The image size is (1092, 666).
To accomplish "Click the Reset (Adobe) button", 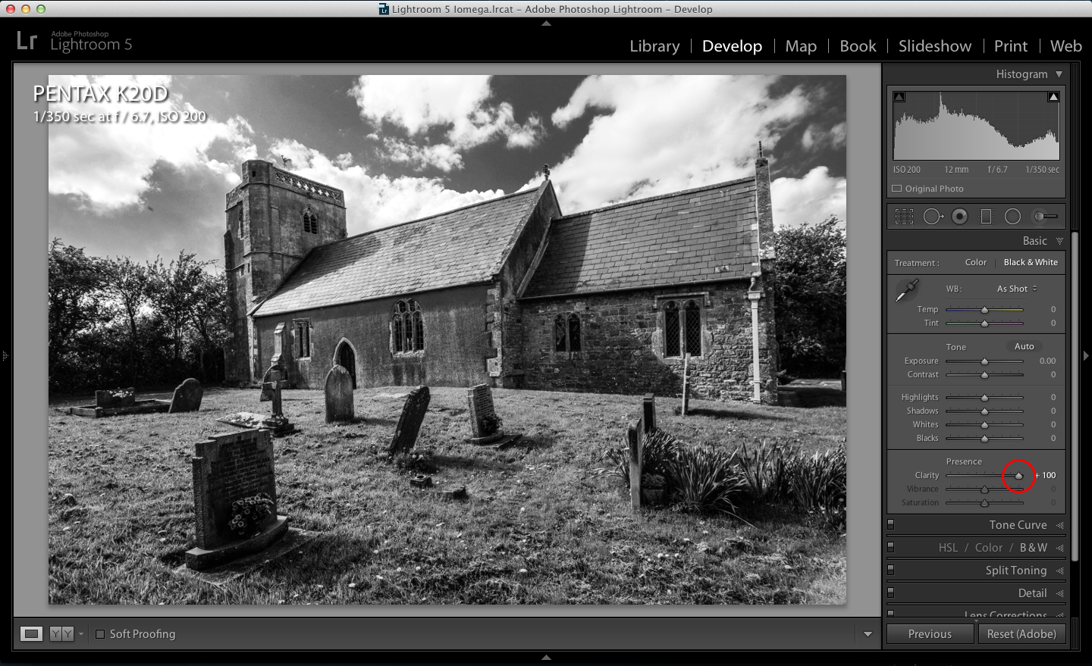I will (1021, 634).
